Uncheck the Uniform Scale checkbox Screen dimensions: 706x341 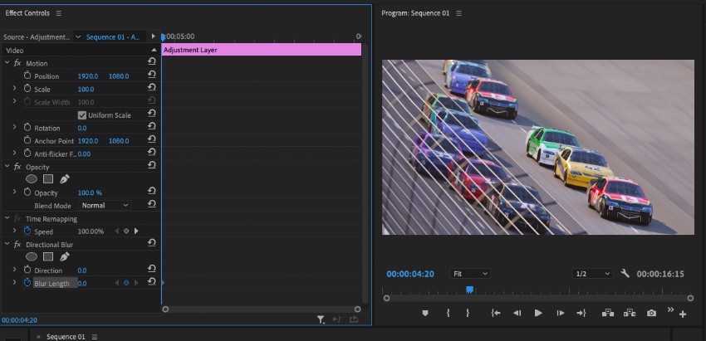81,115
